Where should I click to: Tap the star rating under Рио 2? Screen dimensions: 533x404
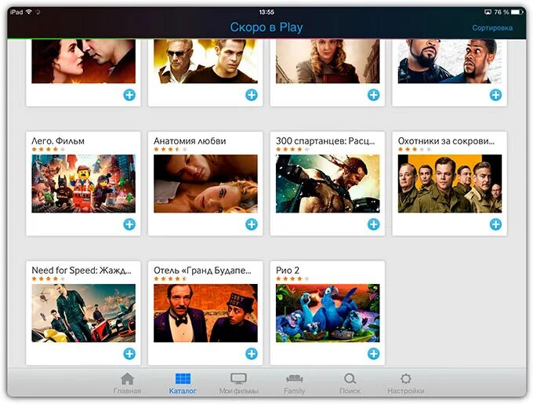pos(292,278)
